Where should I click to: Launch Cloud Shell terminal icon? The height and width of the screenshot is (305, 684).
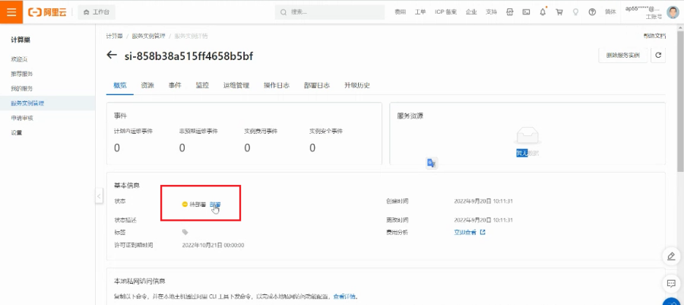point(526,12)
